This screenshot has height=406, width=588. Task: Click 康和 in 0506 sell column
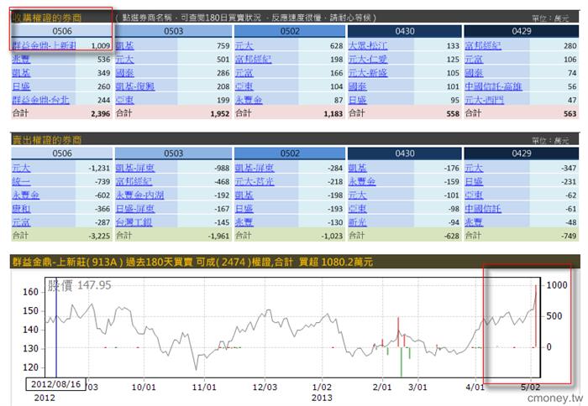(x=20, y=208)
